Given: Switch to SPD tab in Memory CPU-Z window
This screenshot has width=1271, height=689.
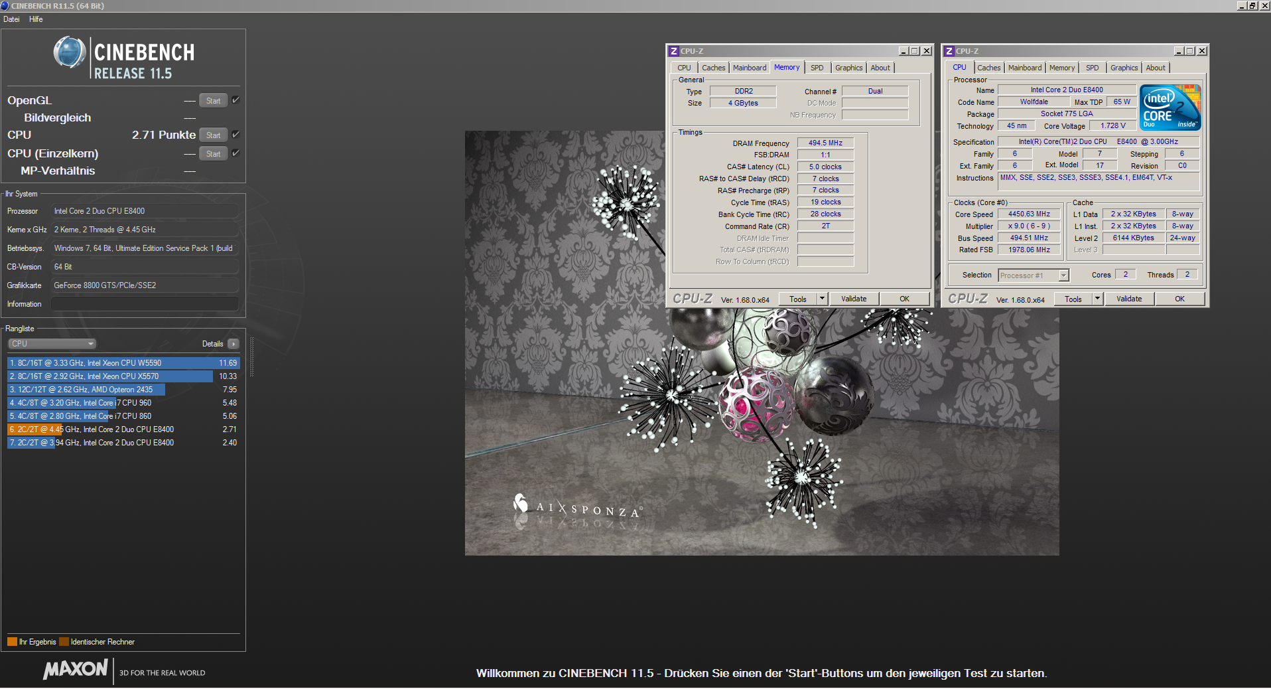Looking at the screenshot, I should click(x=817, y=68).
